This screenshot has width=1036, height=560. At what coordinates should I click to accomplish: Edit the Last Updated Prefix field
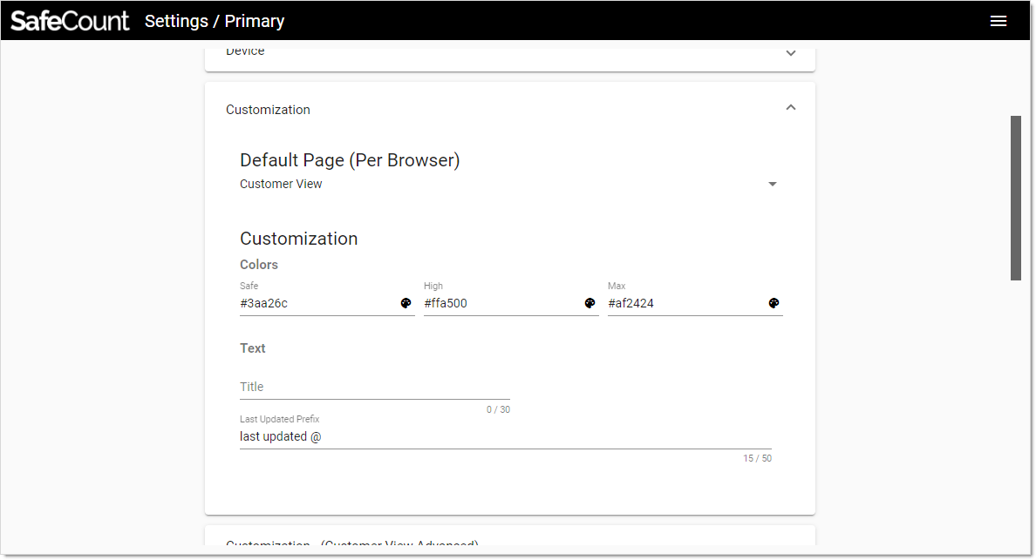coord(506,436)
